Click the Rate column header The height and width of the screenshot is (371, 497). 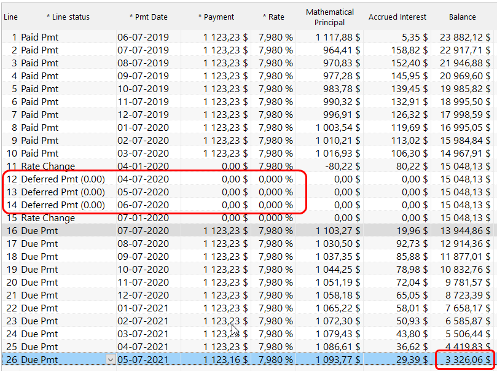point(273,17)
